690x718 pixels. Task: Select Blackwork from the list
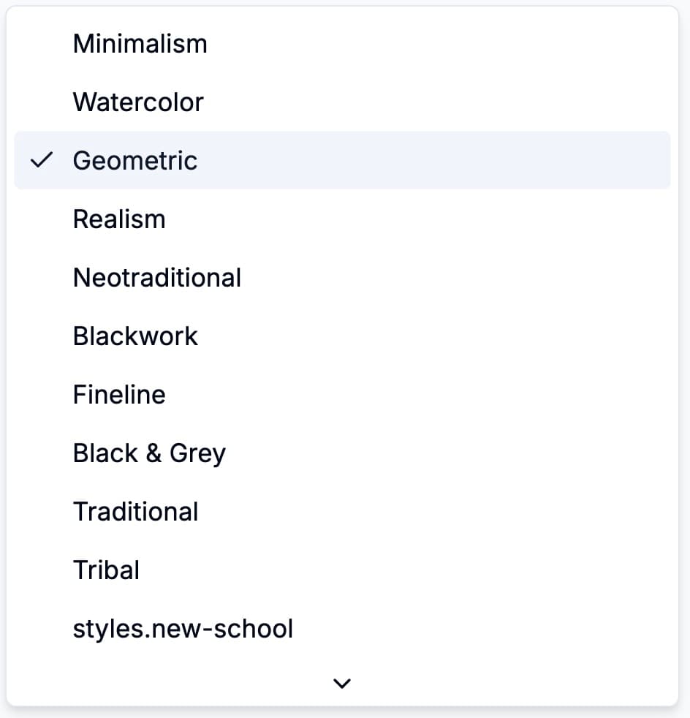pos(135,336)
